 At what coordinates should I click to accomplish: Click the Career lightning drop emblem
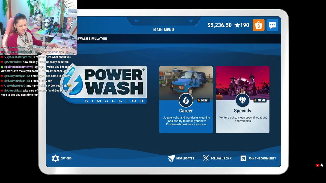[186, 100]
